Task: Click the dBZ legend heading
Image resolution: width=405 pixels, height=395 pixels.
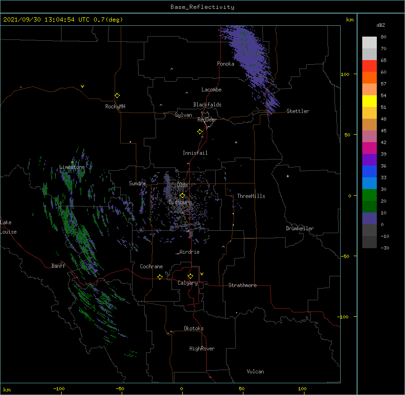Action: point(381,25)
